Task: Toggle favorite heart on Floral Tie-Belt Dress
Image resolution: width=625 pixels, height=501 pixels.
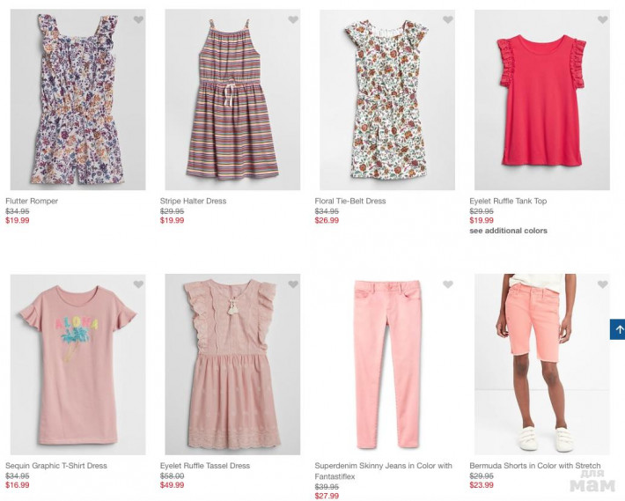Action: click(x=448, y=20)
